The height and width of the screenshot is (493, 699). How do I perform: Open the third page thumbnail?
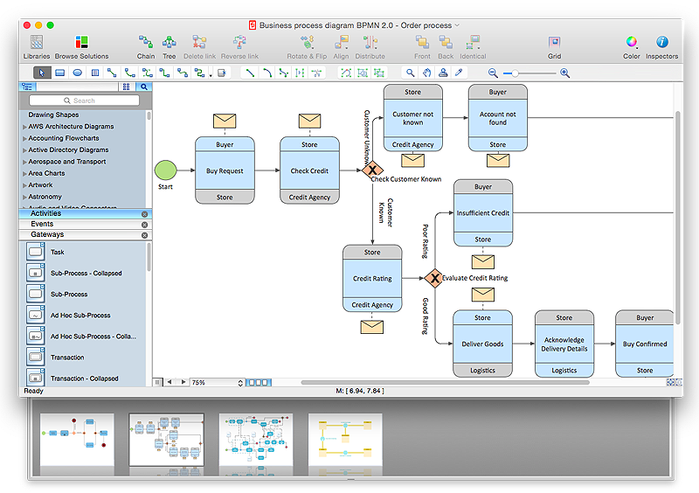point(256,440)
